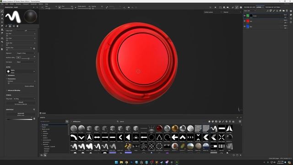Click the Restore defaults button
Viewport: 293px width, 165px height.
pyautogui.click(x=29, y=86)
